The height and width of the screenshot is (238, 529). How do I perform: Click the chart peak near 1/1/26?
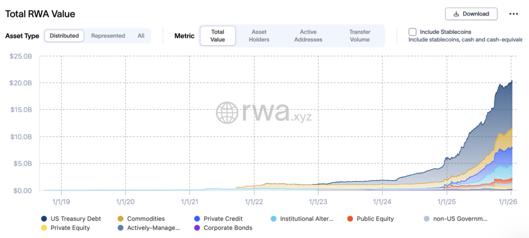pos(511,81)
